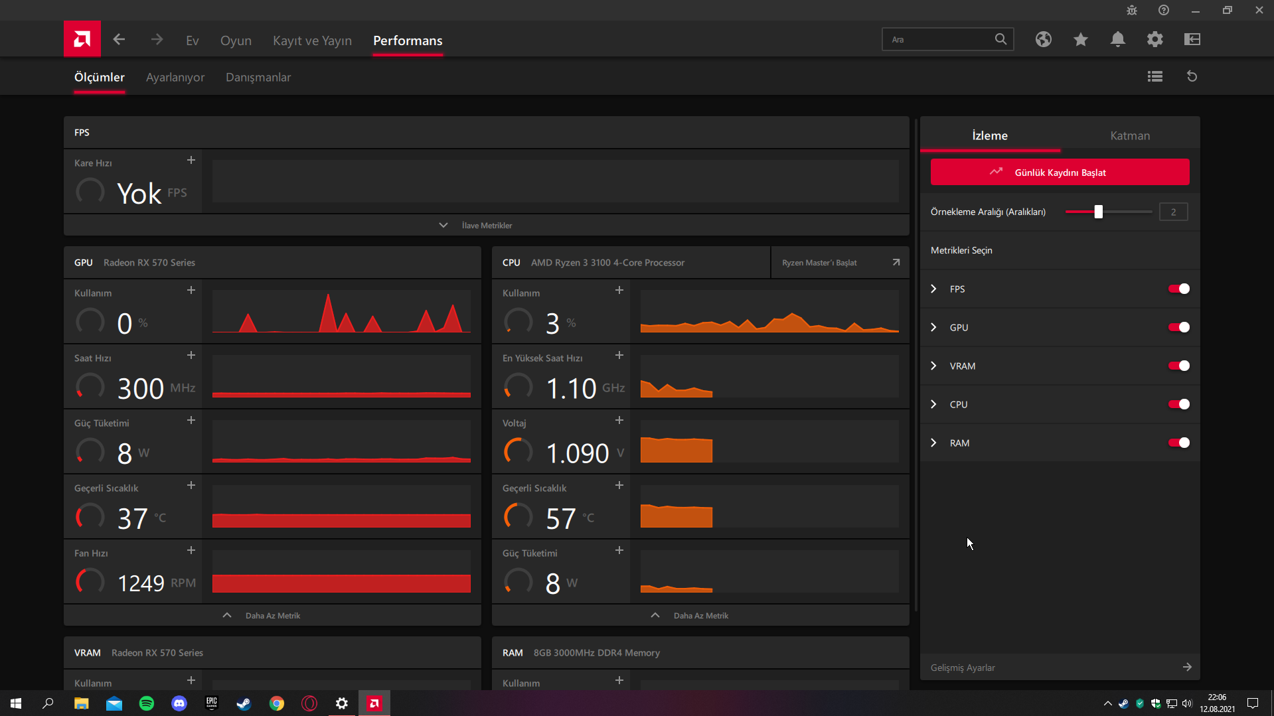Click Günlük Kaydını Başlat button
The height and width of the screenshot is (716, 1274).
(x=1060, y=172)
